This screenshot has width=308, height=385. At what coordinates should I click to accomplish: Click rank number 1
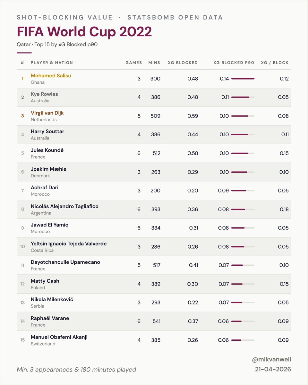[22, 79]
